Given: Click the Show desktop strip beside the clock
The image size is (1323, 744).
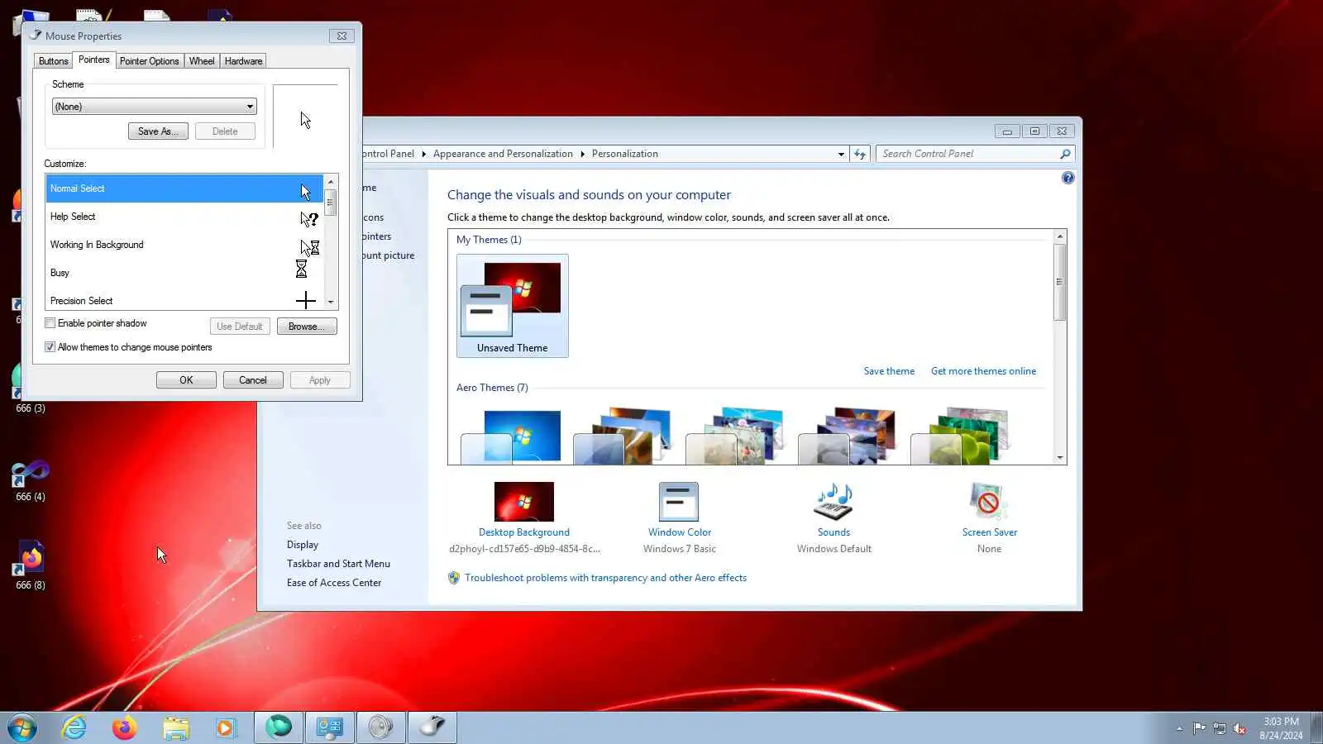Looking at the screenshot, I should point(1316,728).
